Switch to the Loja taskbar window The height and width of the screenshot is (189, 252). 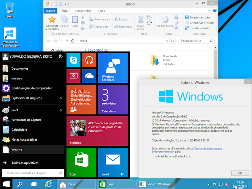(116, 184)
